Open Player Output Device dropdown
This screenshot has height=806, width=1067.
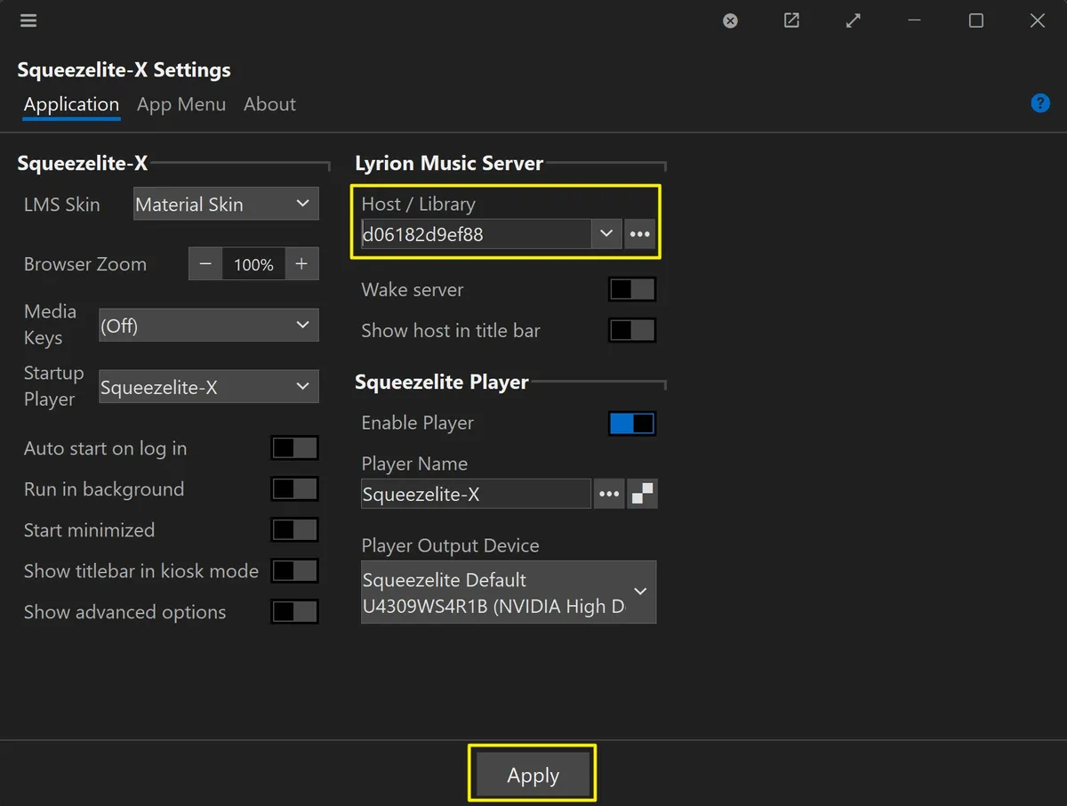(509, 592)
